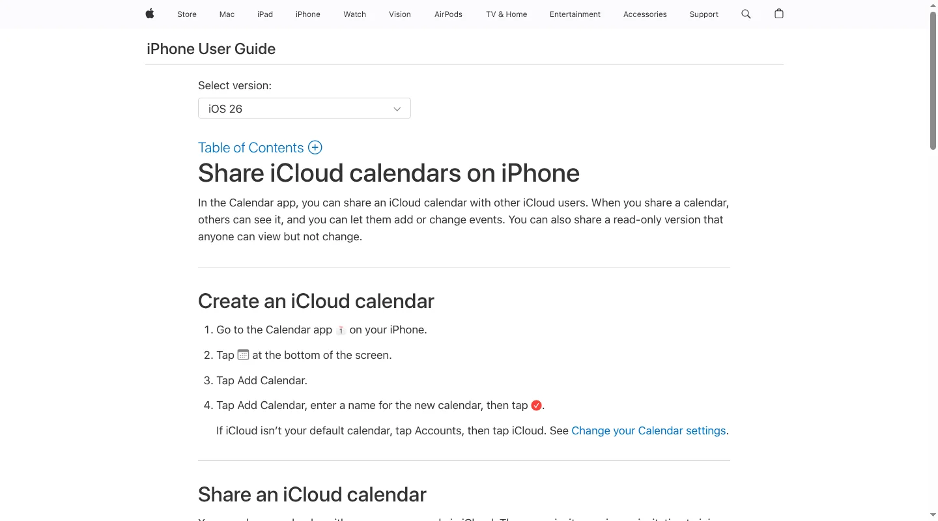Open the TV & Home menu
Viewport: 938px width, 521px height.
point(506,14)
